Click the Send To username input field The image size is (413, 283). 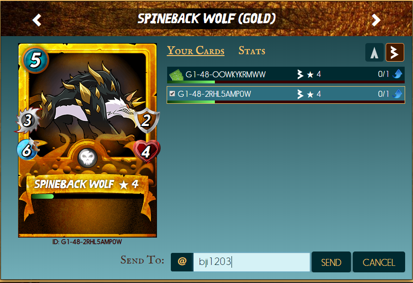click(251, 262)
